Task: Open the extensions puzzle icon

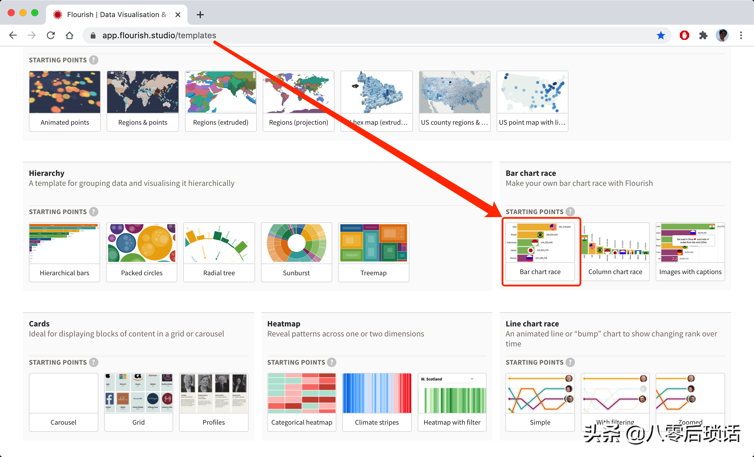Action: pos(703,35)
